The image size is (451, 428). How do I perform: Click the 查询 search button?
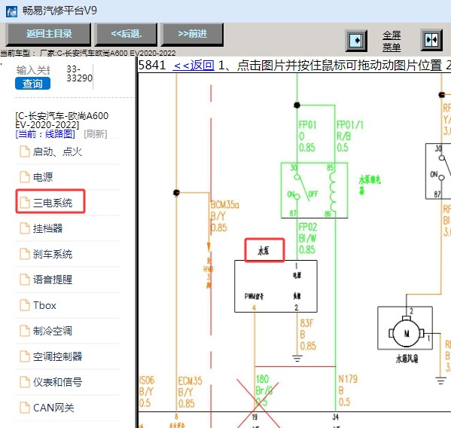[x=32, y=84]
